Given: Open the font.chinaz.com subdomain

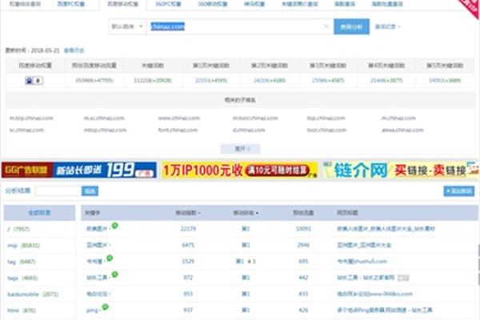Looking at the screenshot, I should (178, 130).
